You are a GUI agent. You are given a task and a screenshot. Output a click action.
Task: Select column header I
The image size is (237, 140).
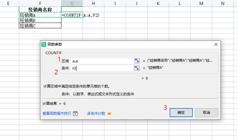115,3
